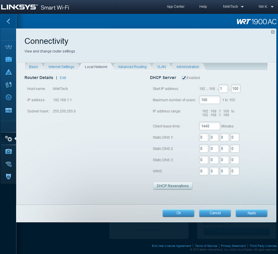Focus the Client lease time field

coord(210,126)
